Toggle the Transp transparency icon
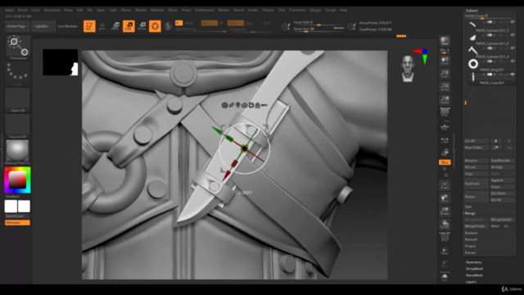This screenshot has width=524, height=295. click(x=445, y=251)
